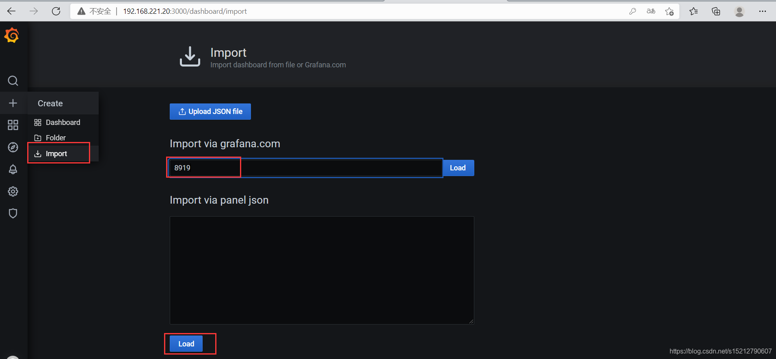This screenshot has width=776, height=359.
Task: Open the browser profile avatar
Action: click(x=739, y=11)
